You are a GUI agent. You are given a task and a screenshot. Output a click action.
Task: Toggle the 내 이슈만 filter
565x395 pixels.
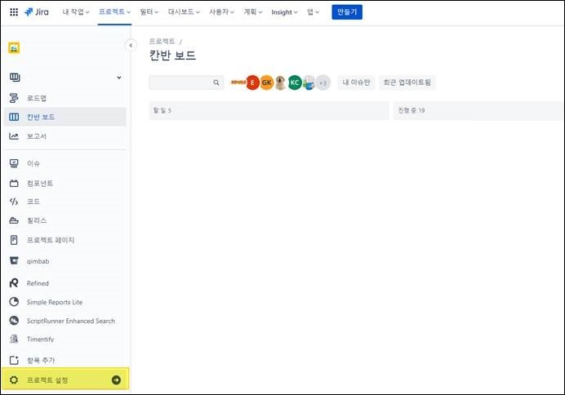[356, 82]
